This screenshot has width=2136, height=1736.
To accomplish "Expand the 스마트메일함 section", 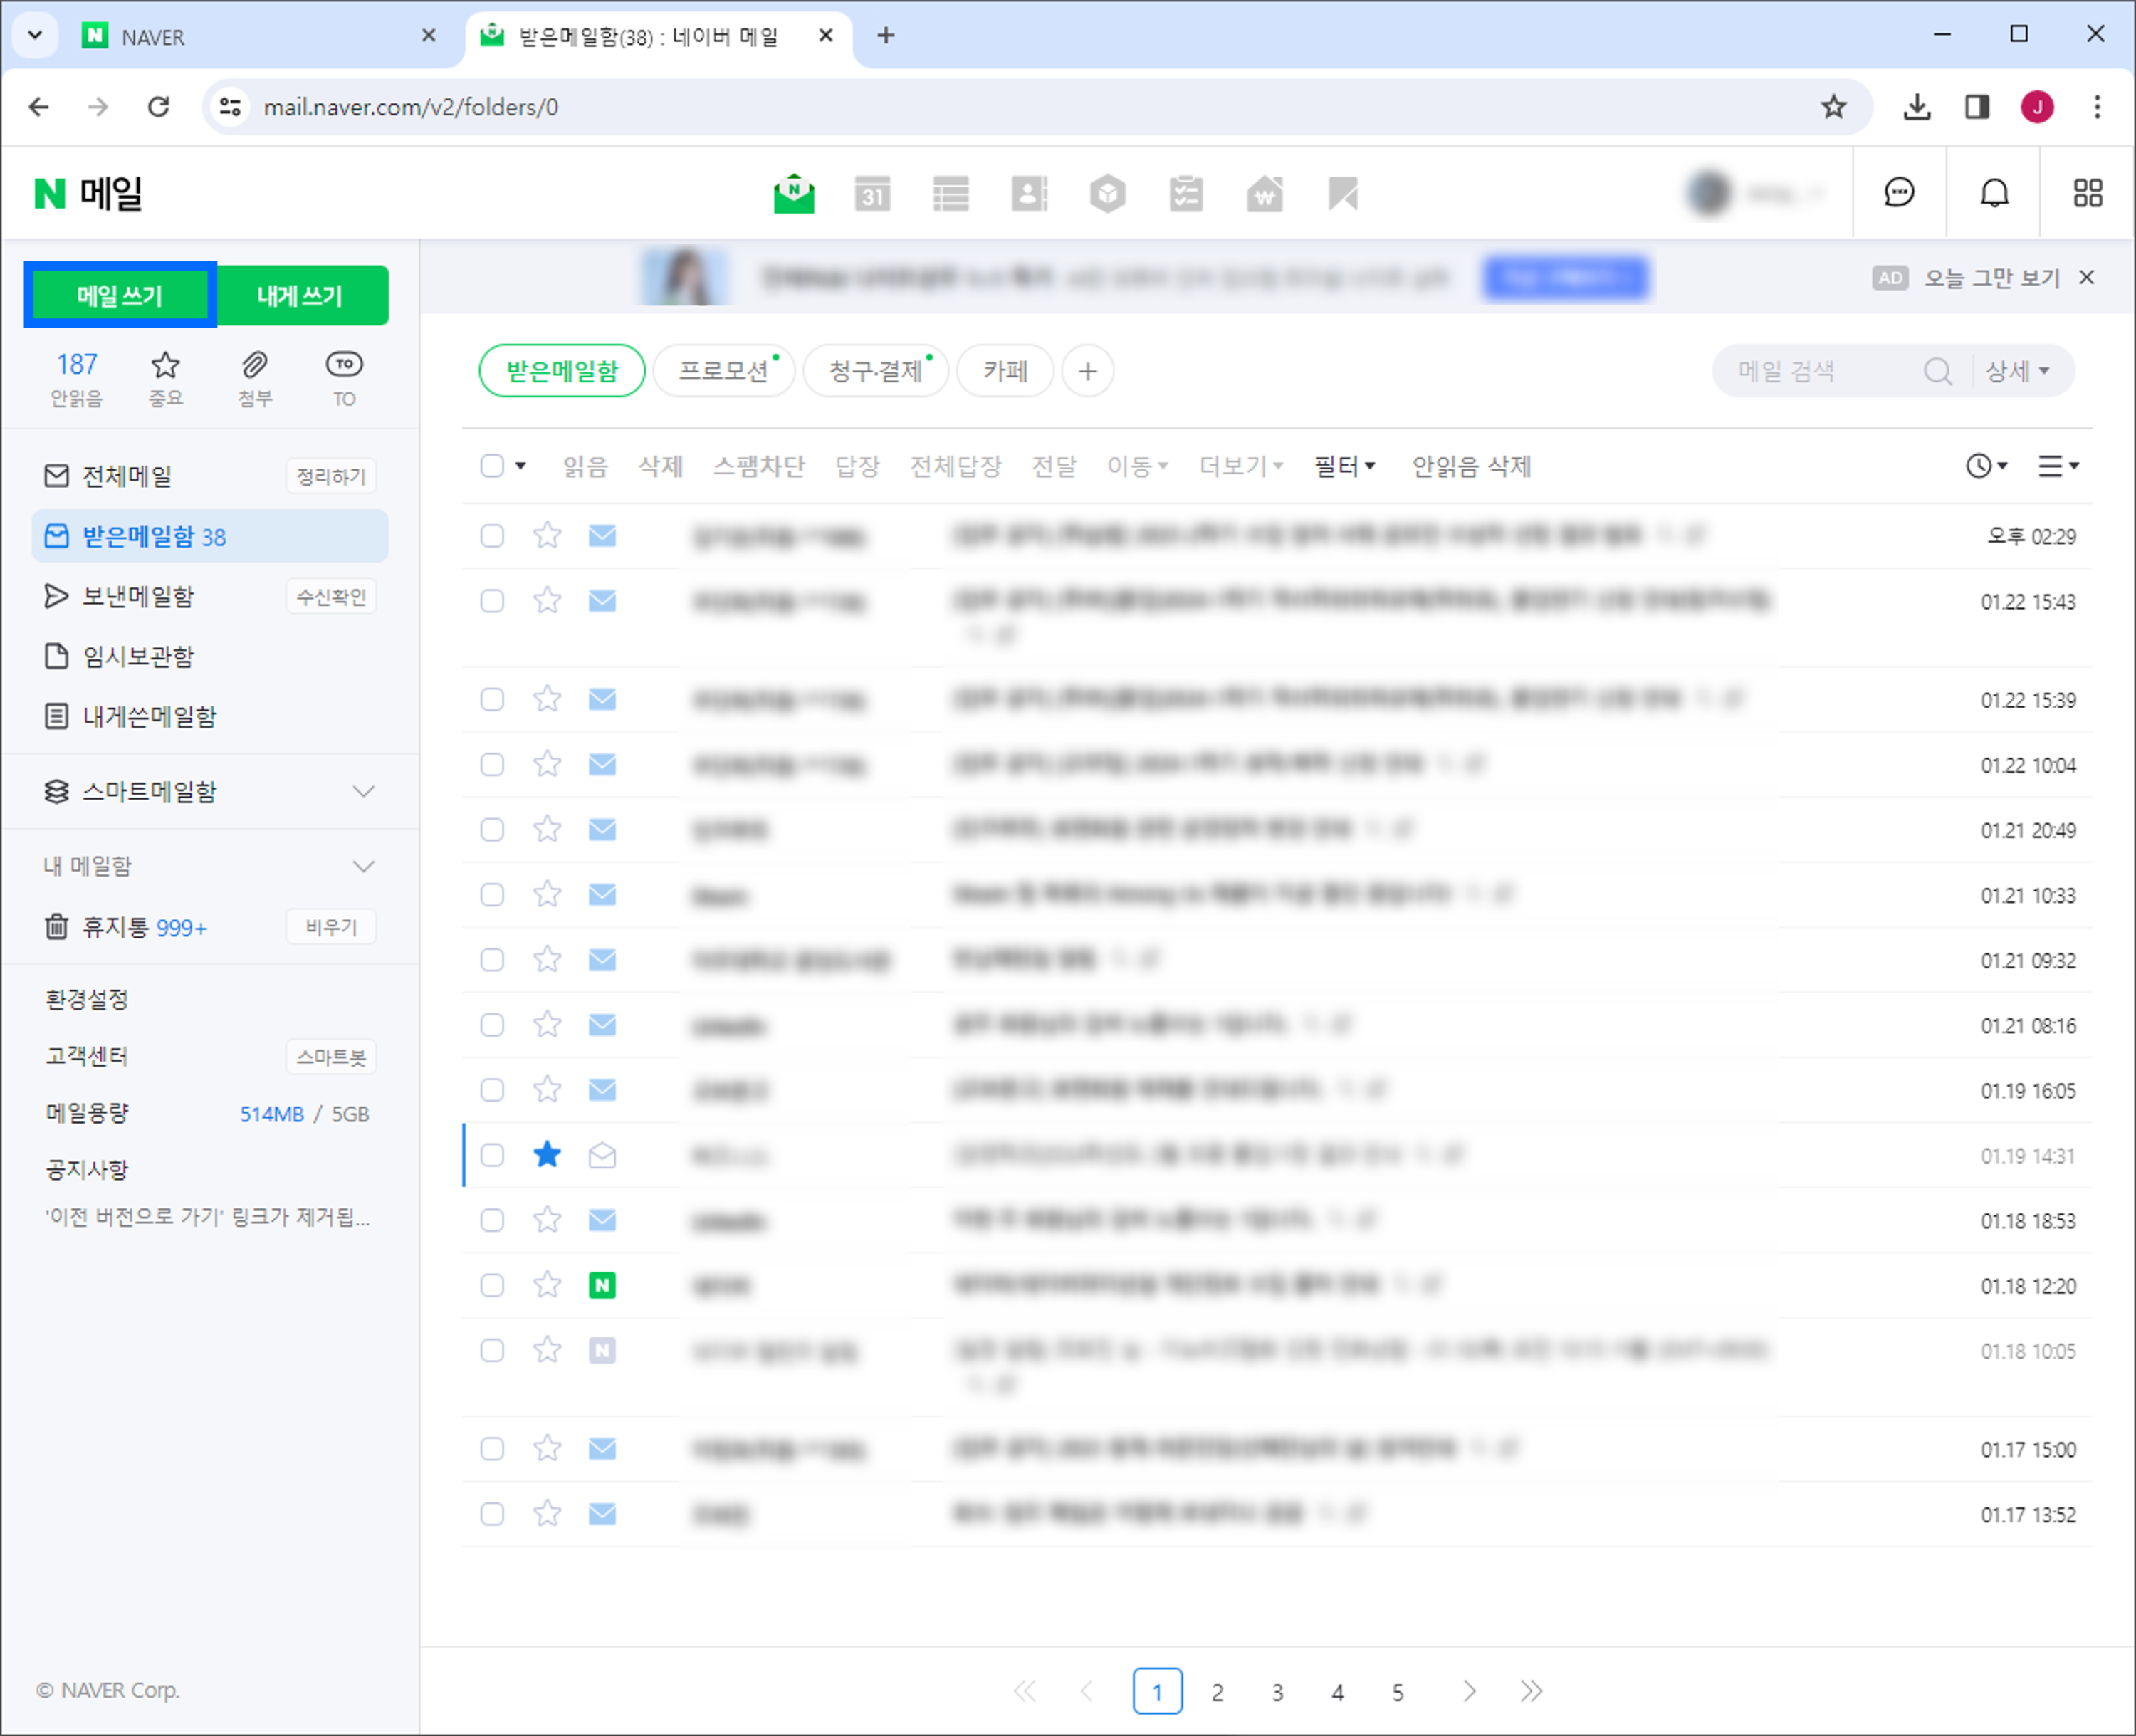I will tap(363, 791).
